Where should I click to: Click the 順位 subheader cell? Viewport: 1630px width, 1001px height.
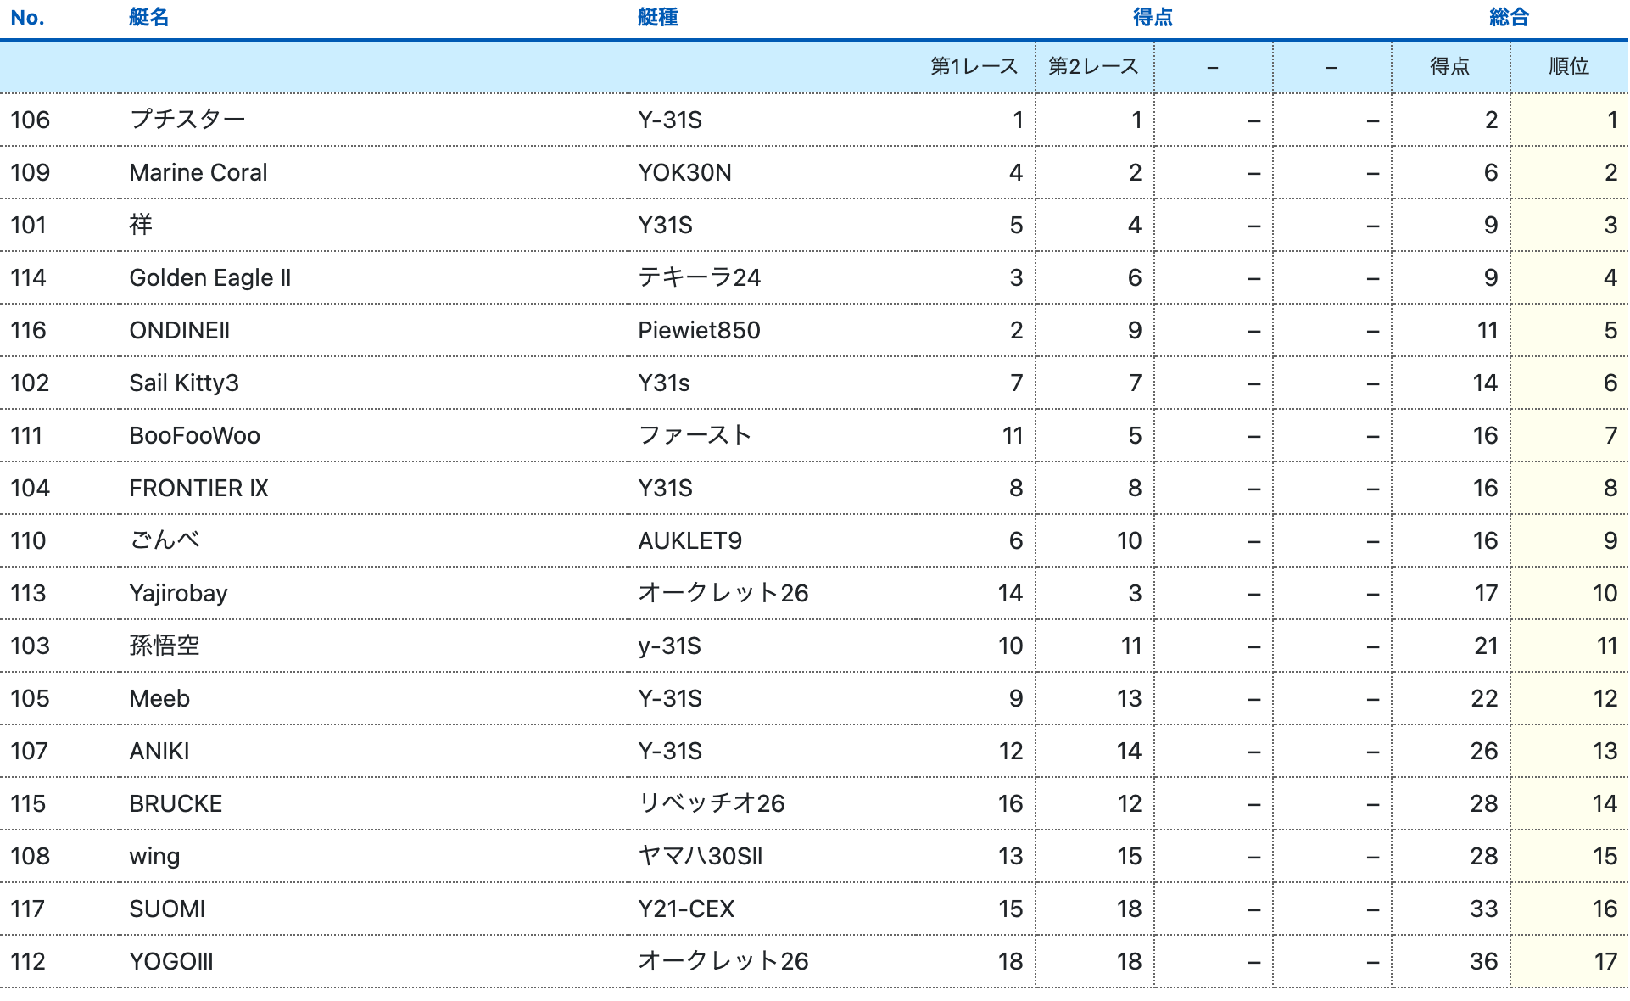(x=1568, y=66)
